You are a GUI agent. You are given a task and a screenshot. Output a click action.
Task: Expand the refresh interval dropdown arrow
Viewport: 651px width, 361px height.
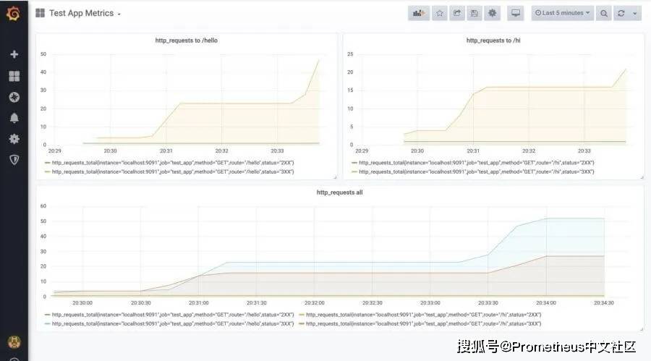(x=635, y=13)
